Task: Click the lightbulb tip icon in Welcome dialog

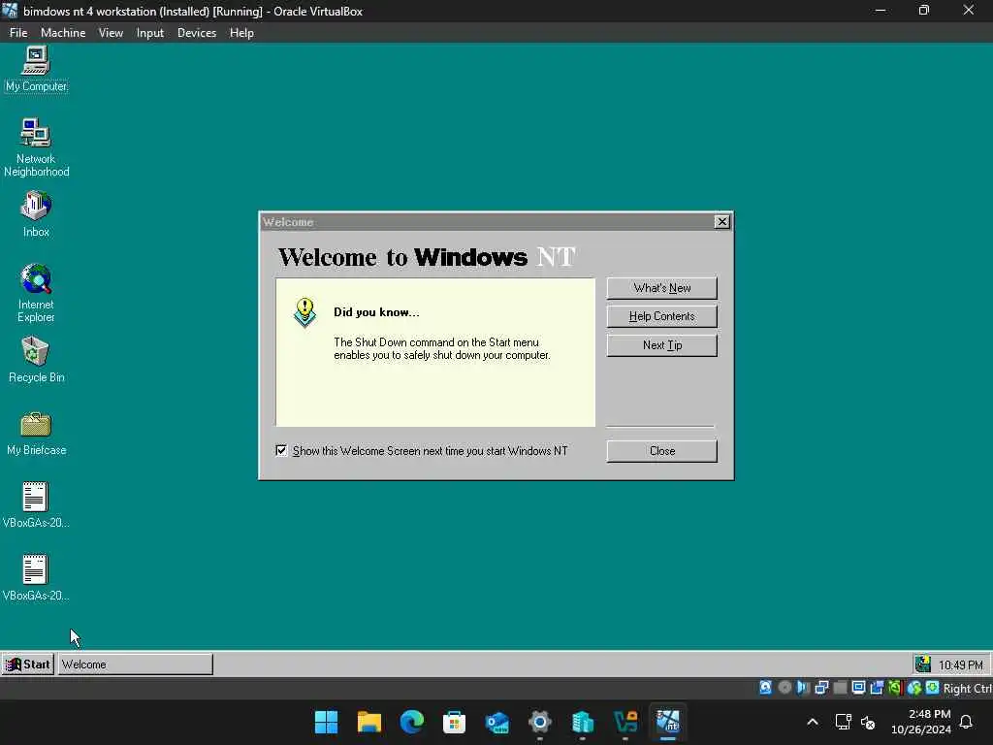Action: [x=304, y=312]
